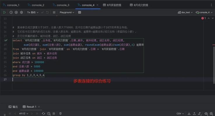Go to previous page of results
The width and height of the screenshot is (215, 116).
pyautogui.click(x=15, y=114)
